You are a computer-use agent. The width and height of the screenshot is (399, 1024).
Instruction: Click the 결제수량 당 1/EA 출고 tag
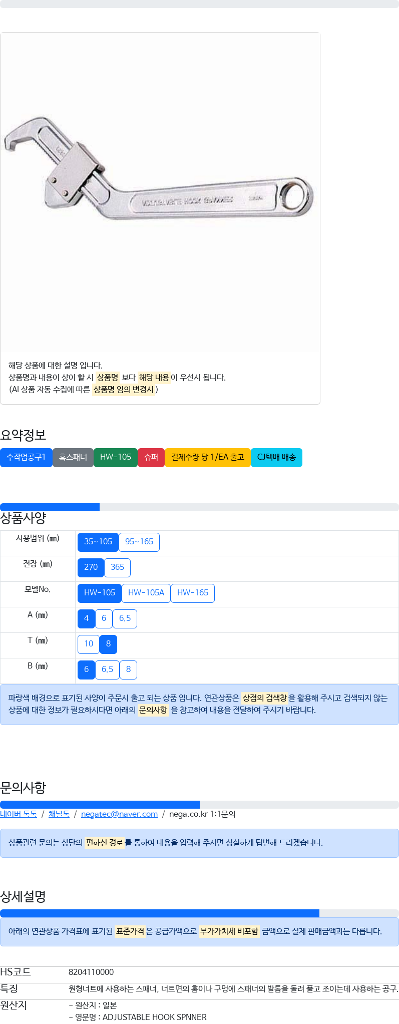coord(208,457)
